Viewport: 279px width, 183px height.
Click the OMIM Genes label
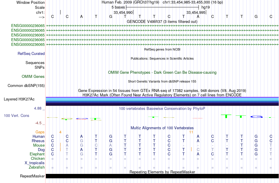coord(33,77)
